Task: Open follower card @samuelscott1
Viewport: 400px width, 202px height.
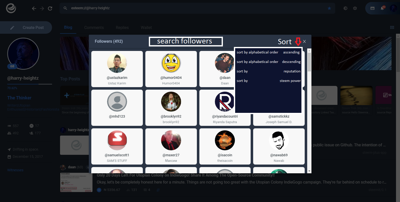Action: 117,147
